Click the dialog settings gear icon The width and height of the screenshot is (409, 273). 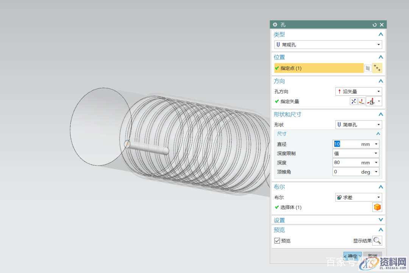[275, 25]
